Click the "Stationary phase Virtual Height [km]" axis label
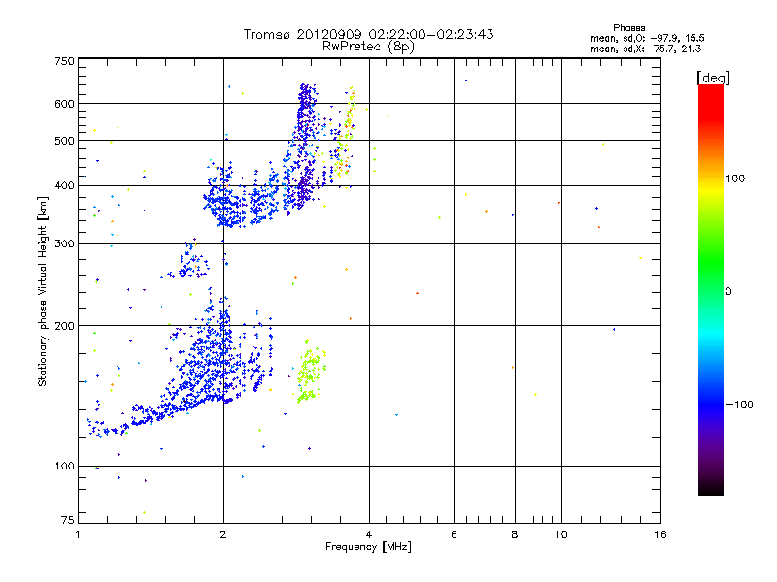Viewport: 777px width, 582px height. [x=43, y=292]
